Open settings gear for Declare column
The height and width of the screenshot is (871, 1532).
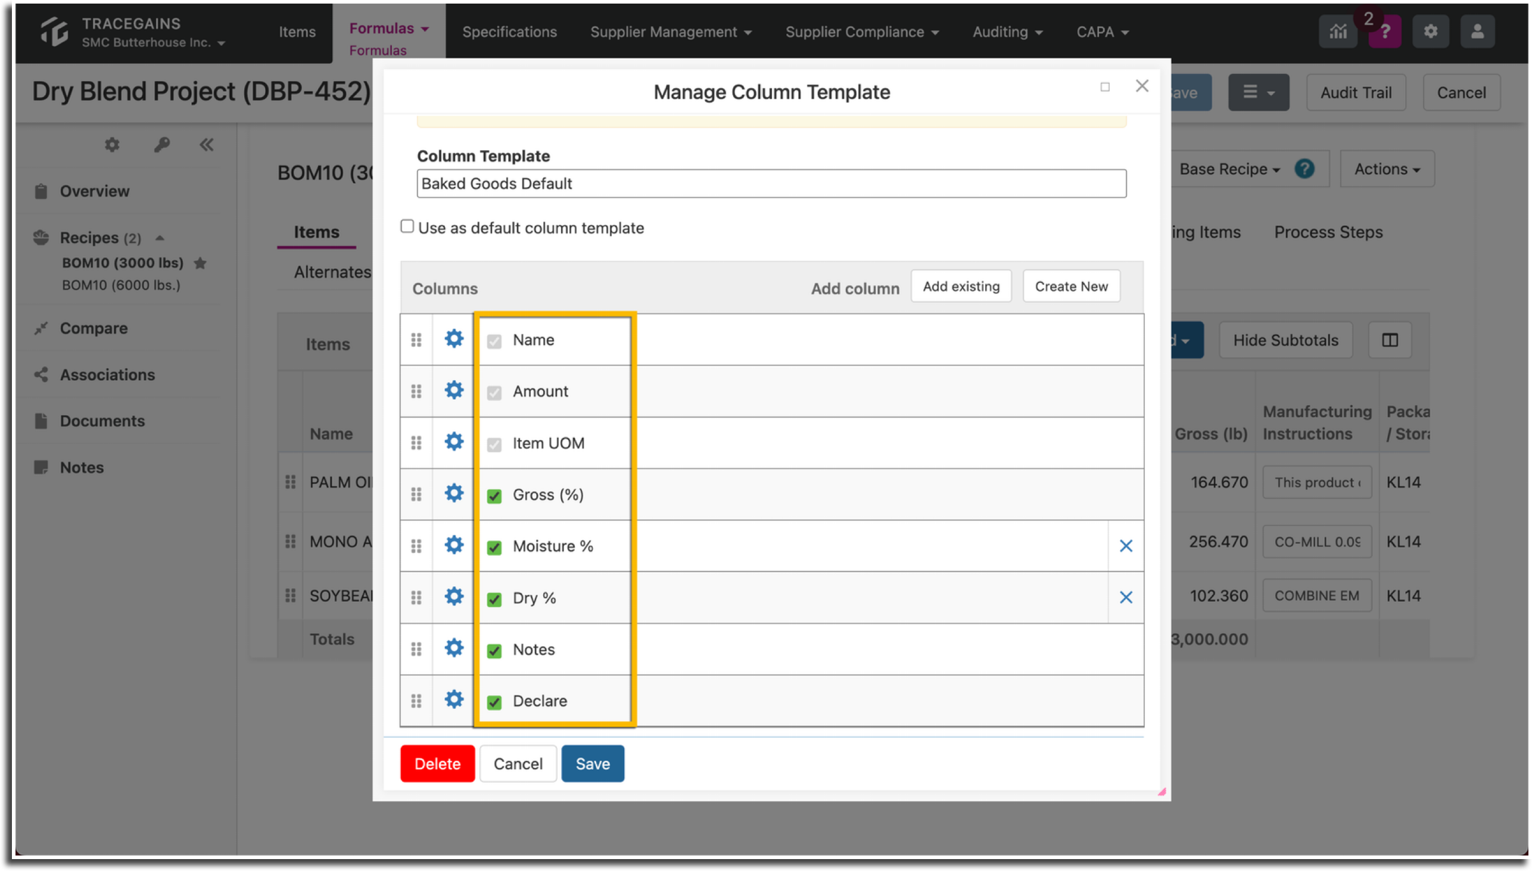click(454, 699)
